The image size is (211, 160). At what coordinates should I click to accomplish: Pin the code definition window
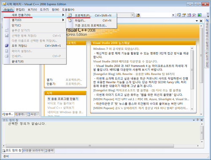click(197, 120)
